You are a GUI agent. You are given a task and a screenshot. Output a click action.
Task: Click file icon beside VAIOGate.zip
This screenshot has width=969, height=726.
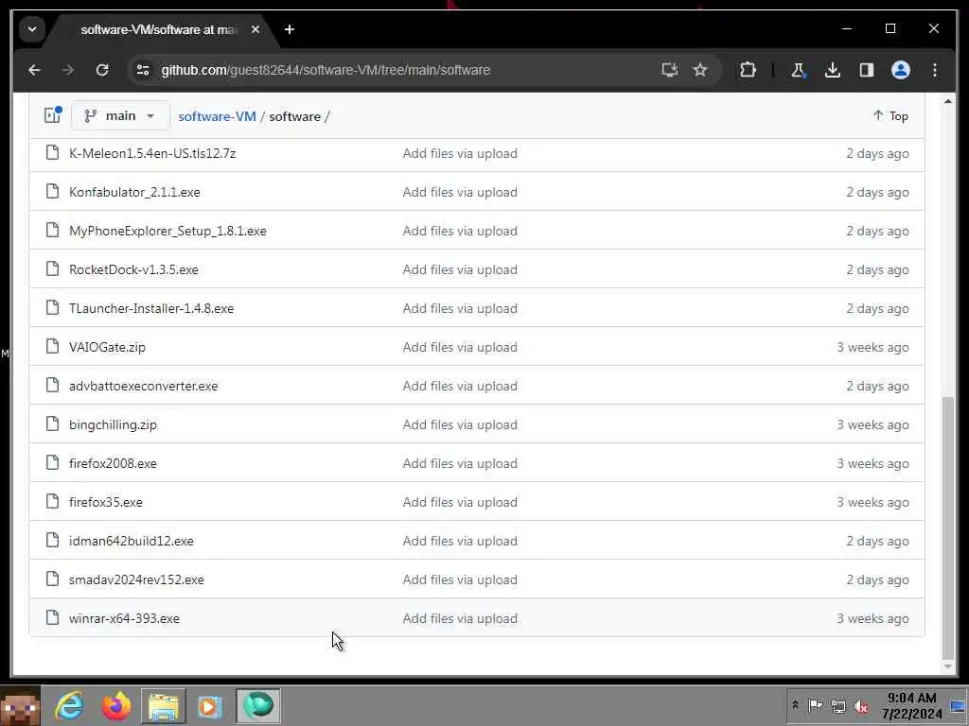(x=53, y=346)
